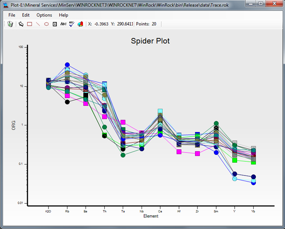Image resolution: width=285 pixels, height=229 pixels.
Task: Activate the square point marker tool
Action: coord(55,24)
